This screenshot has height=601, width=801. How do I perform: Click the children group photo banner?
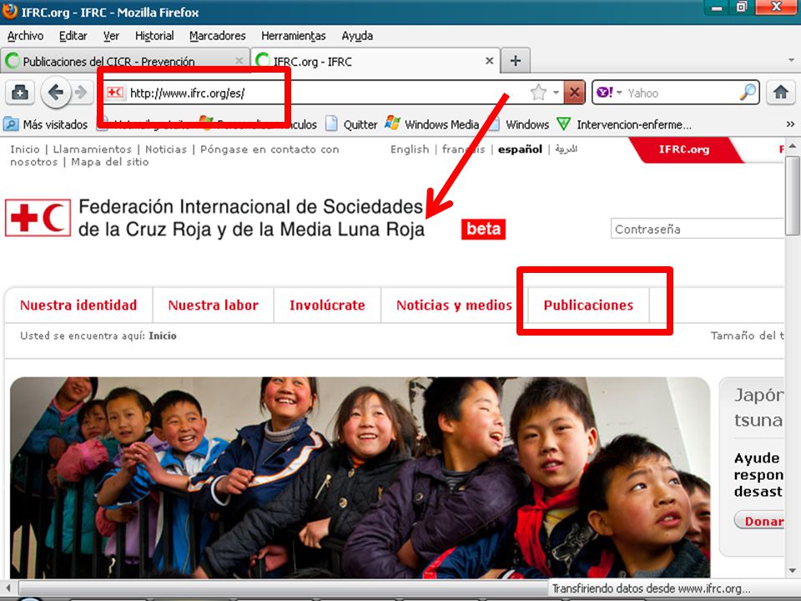pos(360,477)
